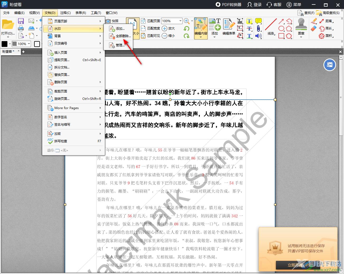Click the 距离 distance measure tool

point(326,21)
